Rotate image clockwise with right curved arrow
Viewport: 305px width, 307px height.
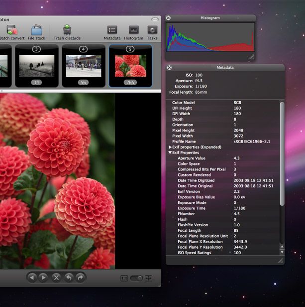click(80, 278)
